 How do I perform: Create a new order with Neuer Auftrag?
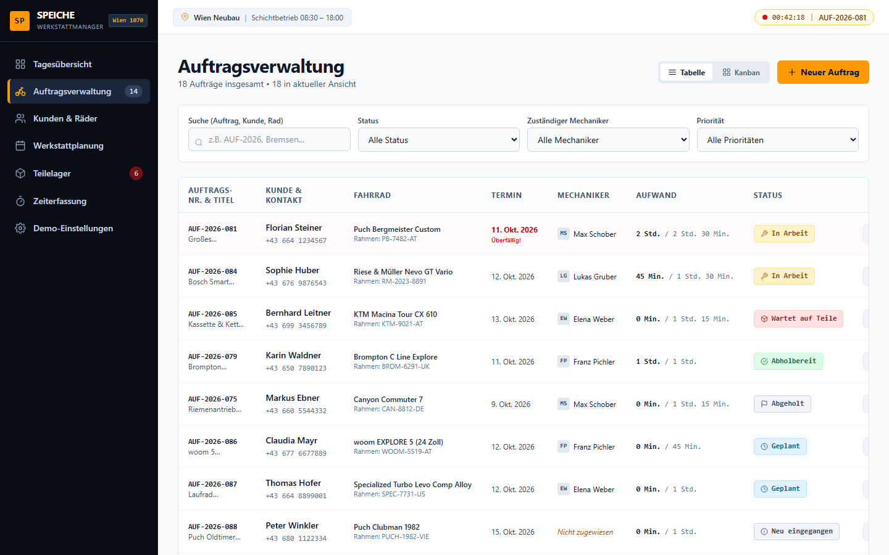823,72
